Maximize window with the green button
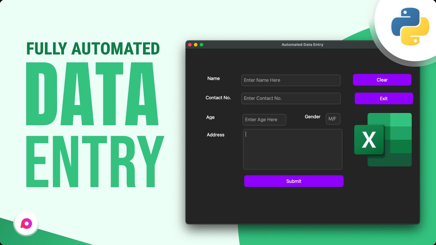This screenshot has height=245, width=436. point(201,45)
